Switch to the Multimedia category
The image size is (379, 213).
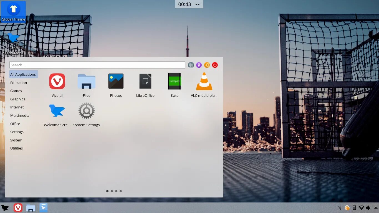click(20, 115)
